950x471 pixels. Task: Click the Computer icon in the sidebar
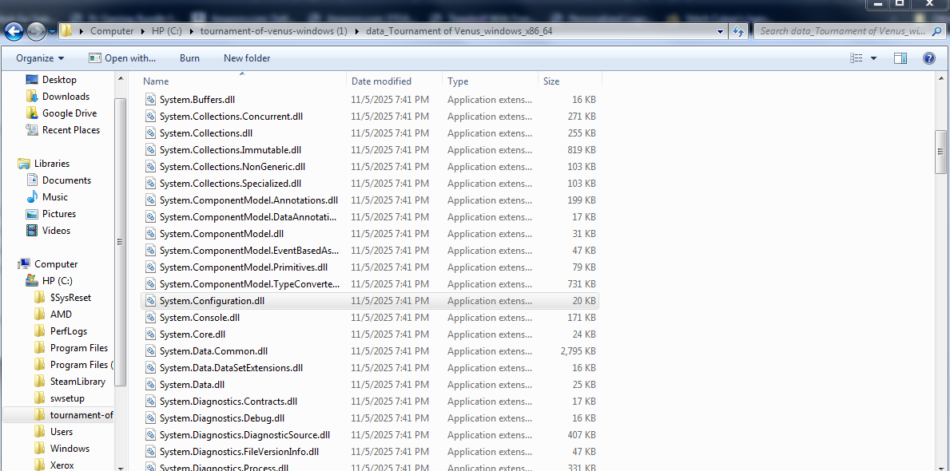tap(24, 264)
